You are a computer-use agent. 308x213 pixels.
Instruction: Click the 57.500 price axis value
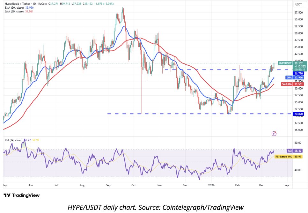click(x=298, y=12)
